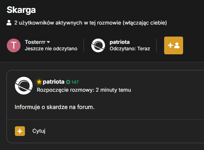The width and height of the screenshot is (204, 150).
Task: Click the Skarga conversation title
Action: pyautogui.click(x=21, y=10)
